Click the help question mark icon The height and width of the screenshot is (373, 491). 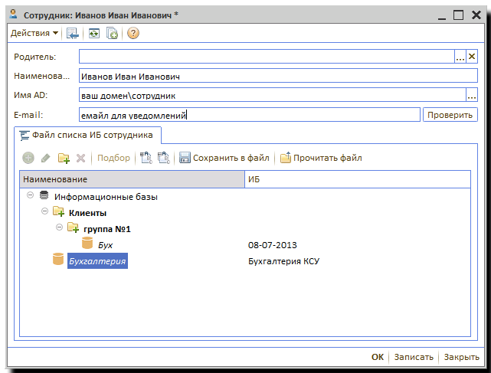point(133,33)
